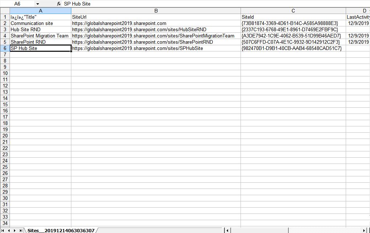This screenshot has height=233, width=370.
Task: Open the Name Box dropdown arrow
Action: click(38, 4)
